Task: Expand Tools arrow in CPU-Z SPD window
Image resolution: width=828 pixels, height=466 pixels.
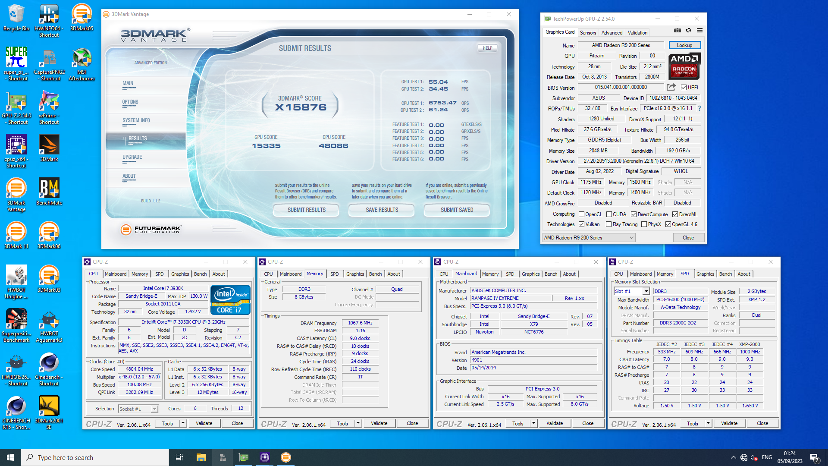Action: pyautogui.click(x=708, y=423)
